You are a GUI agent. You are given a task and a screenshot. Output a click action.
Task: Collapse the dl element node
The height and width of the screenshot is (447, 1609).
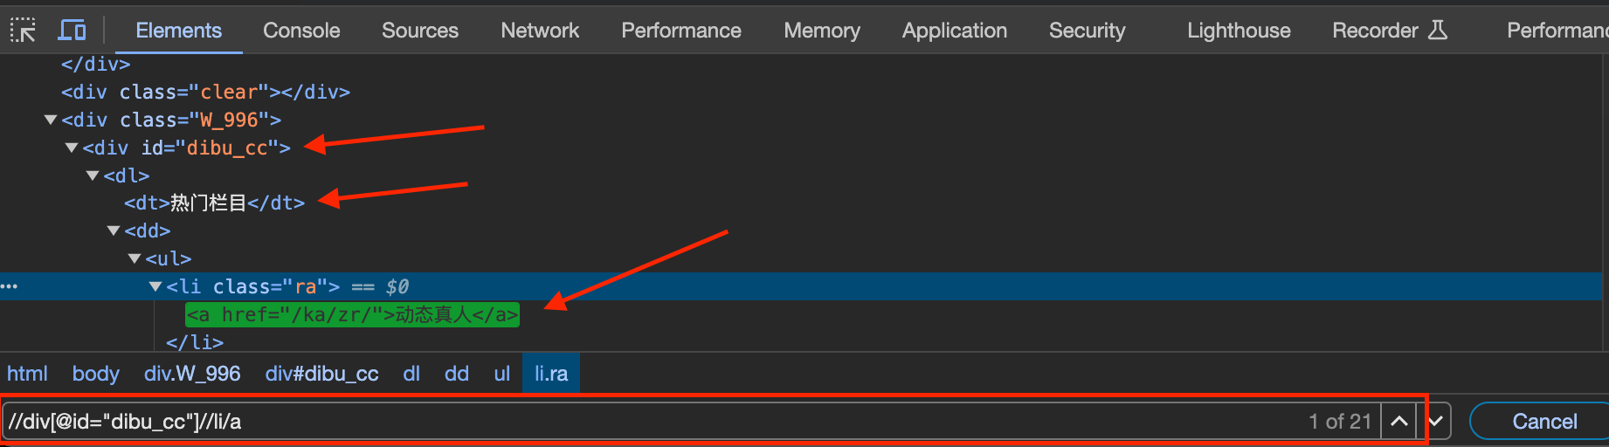click(x=93, y=175)
